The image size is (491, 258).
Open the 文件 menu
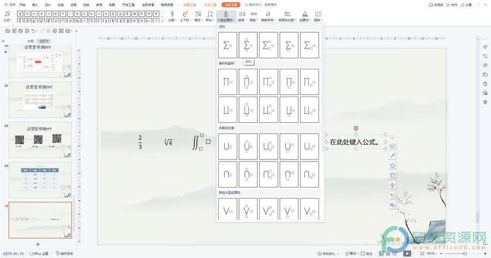point(10,5)
